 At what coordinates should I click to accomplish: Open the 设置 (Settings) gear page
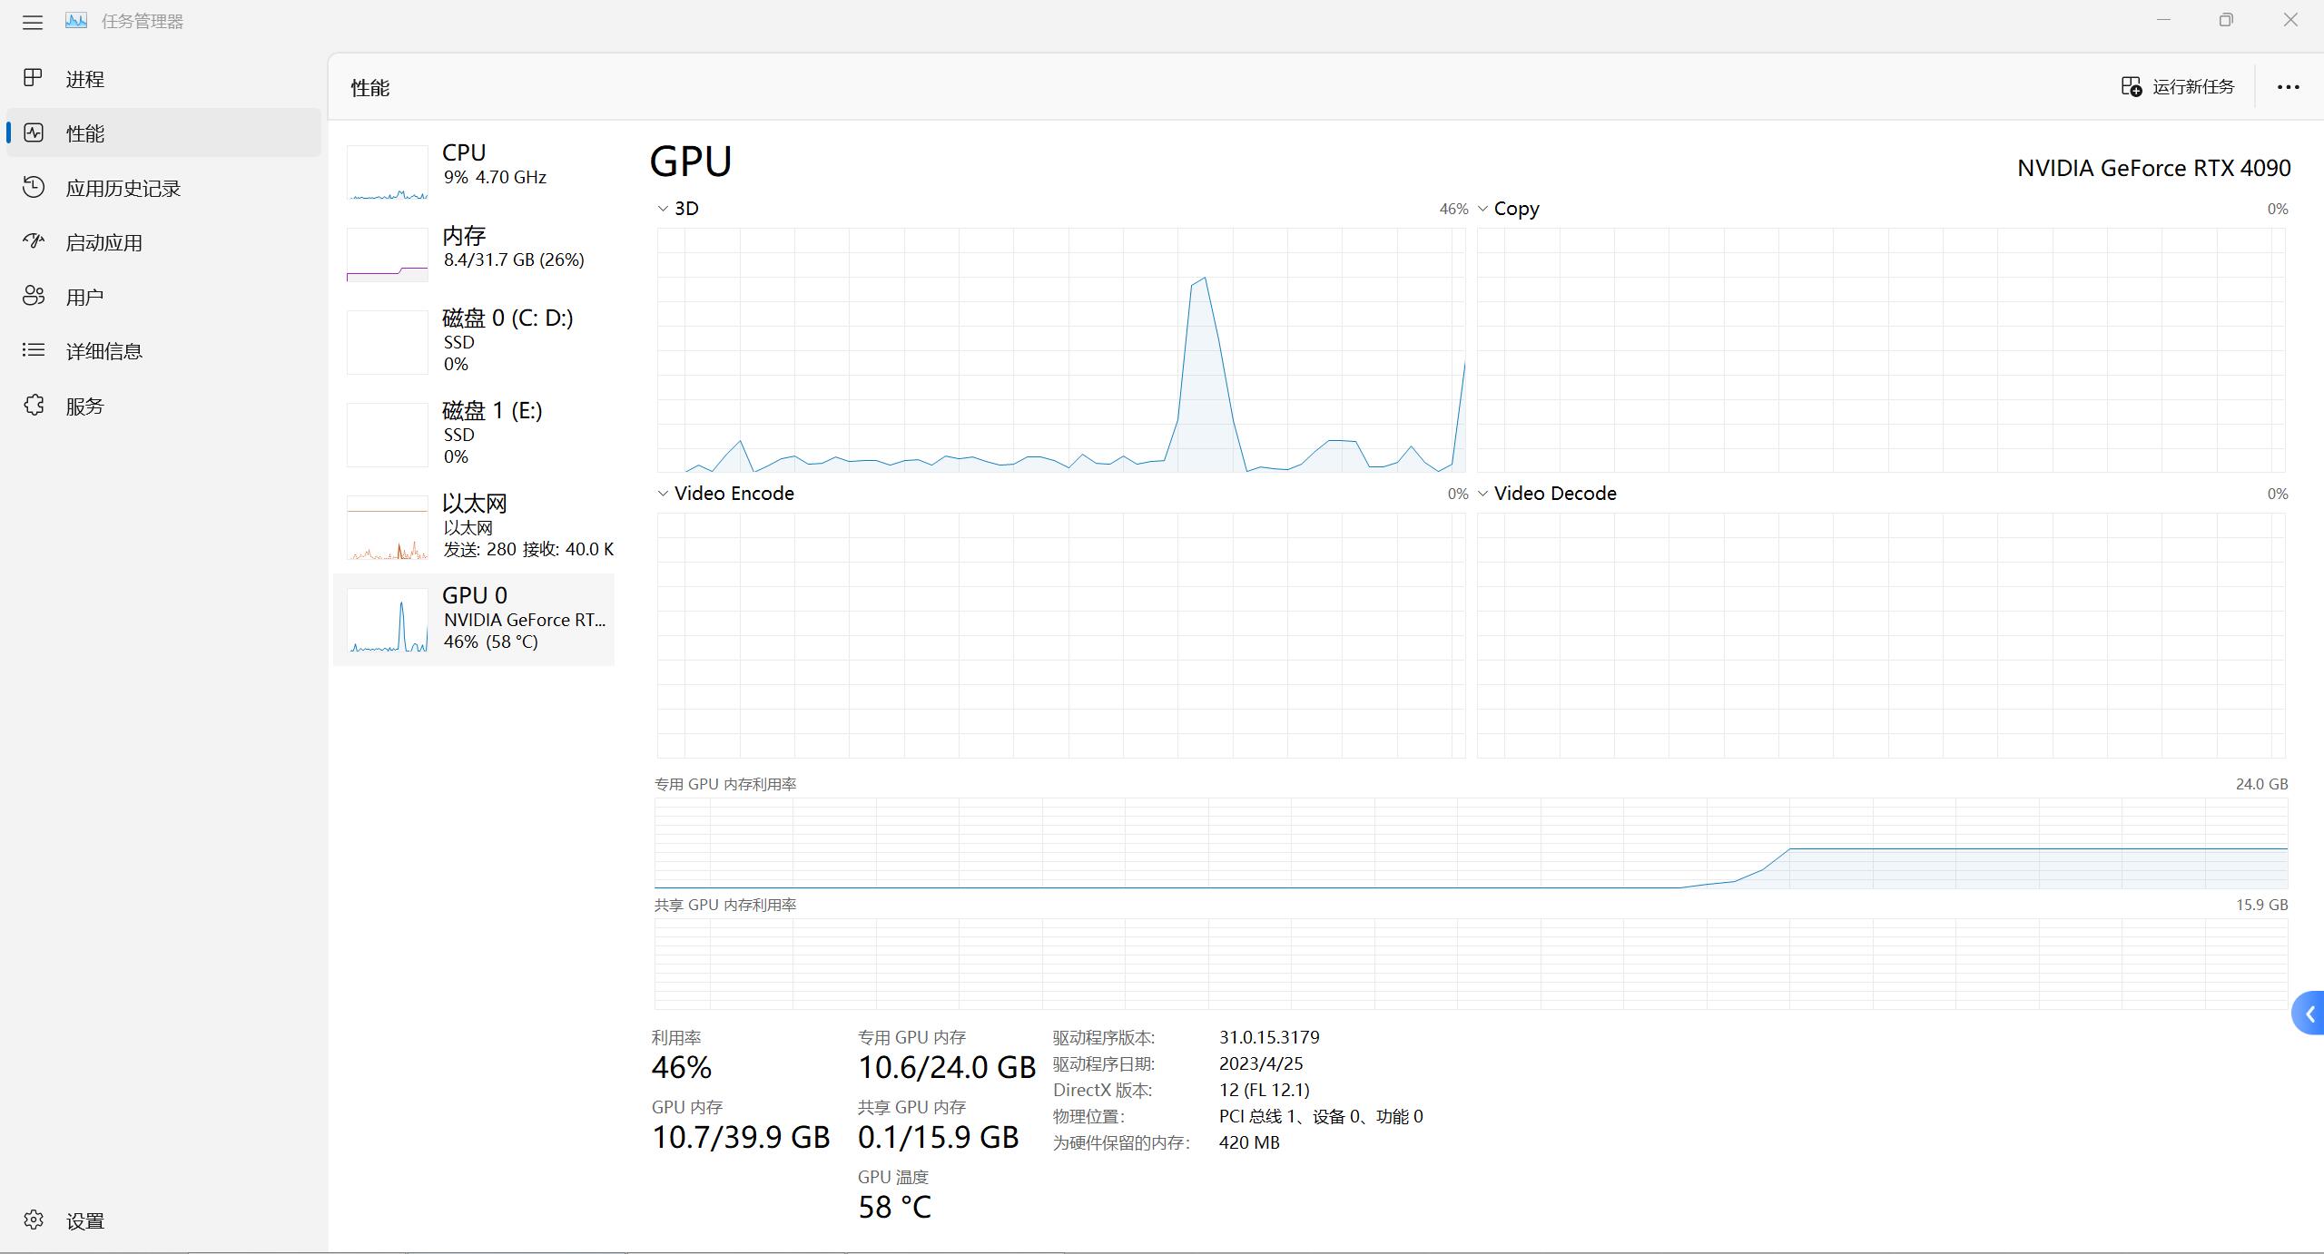tap(34, 1220)
